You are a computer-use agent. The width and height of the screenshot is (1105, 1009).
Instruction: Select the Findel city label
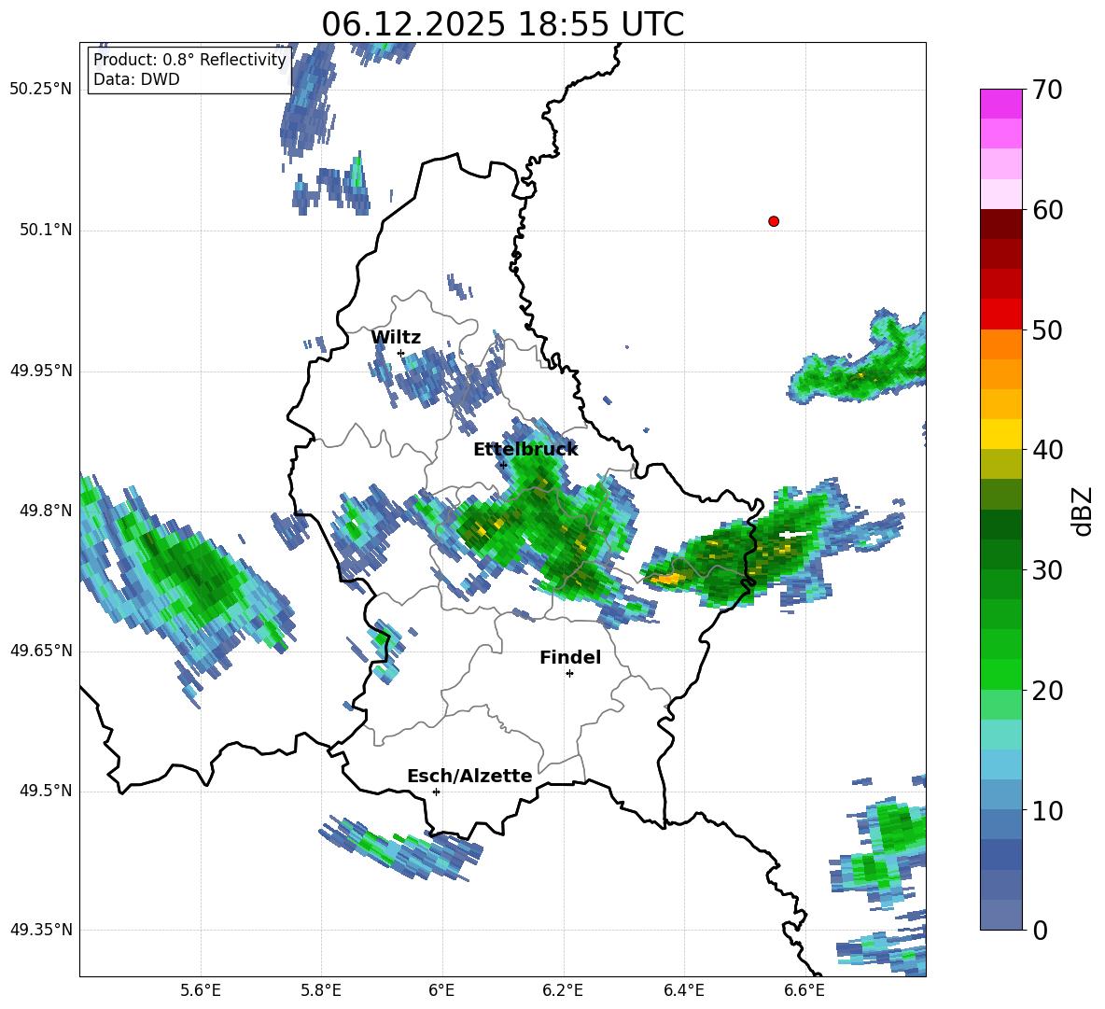coord(570,657)
